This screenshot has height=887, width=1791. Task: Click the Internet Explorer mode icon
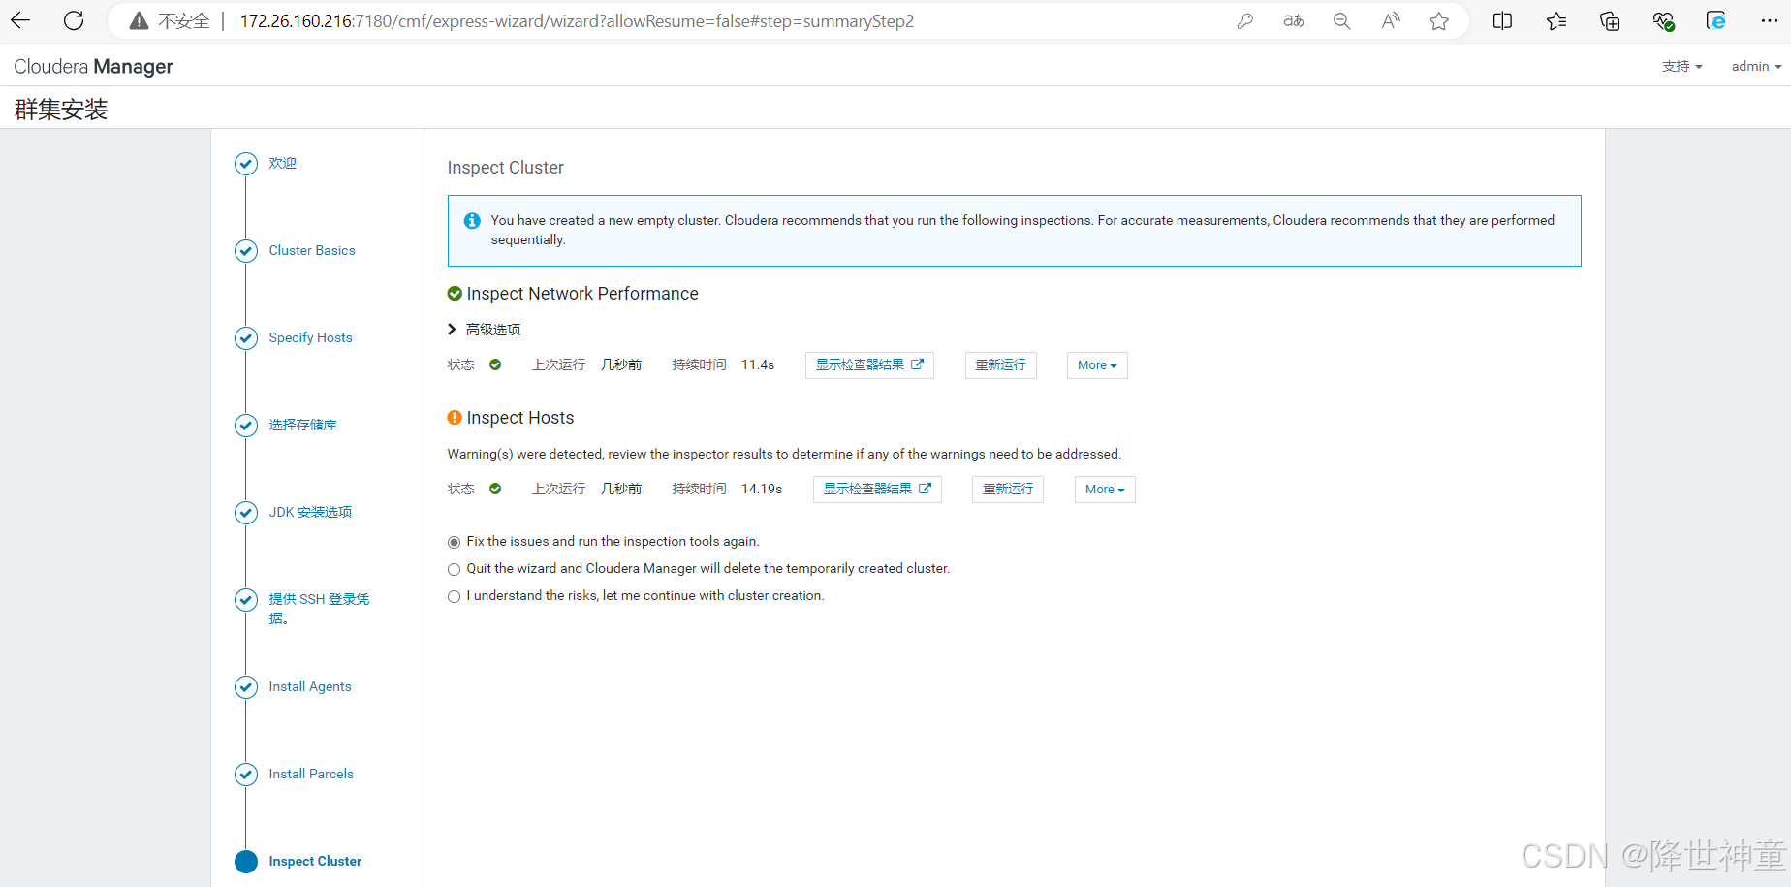pos(1716,21)
